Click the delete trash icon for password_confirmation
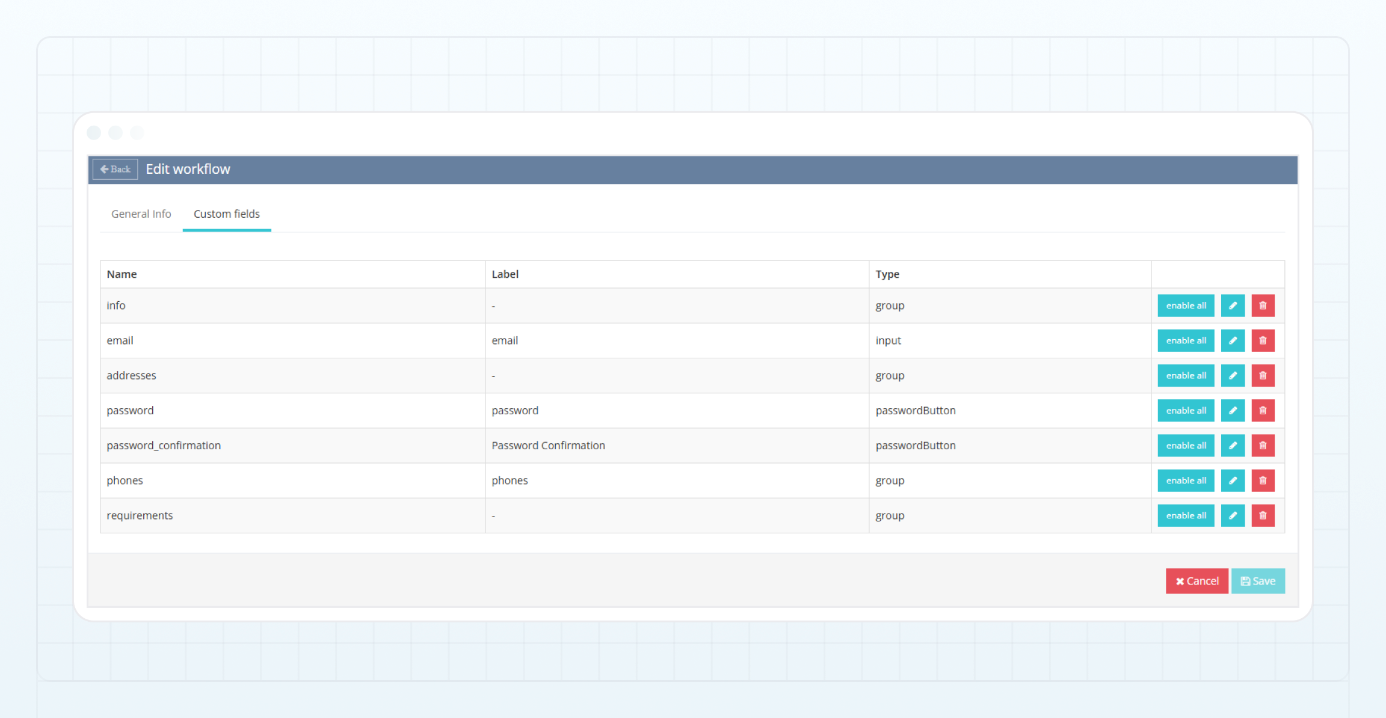The image size is (1386, 718). (x=1263, y=446)
